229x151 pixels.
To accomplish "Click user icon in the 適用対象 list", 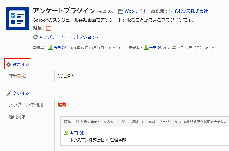I will click(x=66, y=133).
